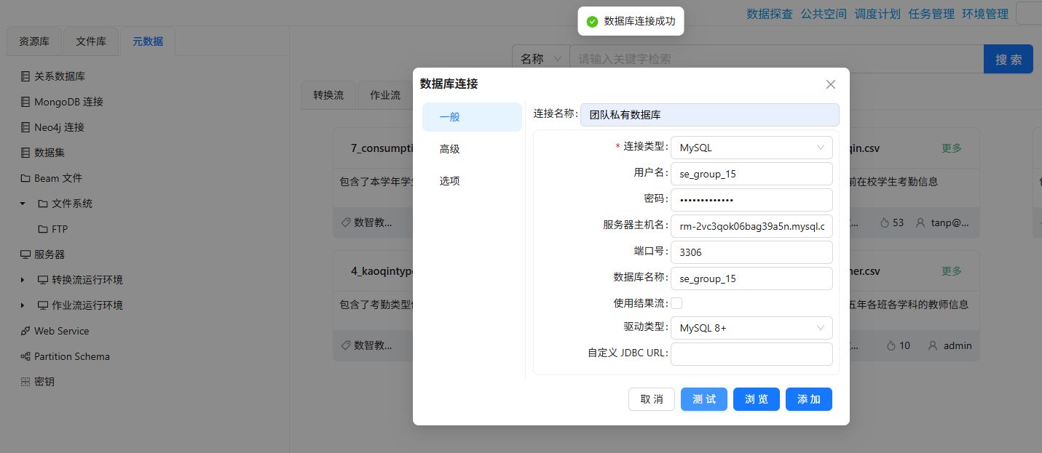Collapse the 文件系统 tree node
The image size is (1042, 453).
(x=23, y=204)
